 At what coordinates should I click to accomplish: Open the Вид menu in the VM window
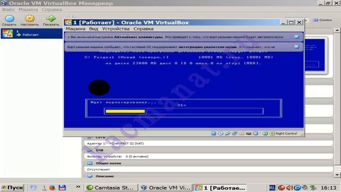94,29
